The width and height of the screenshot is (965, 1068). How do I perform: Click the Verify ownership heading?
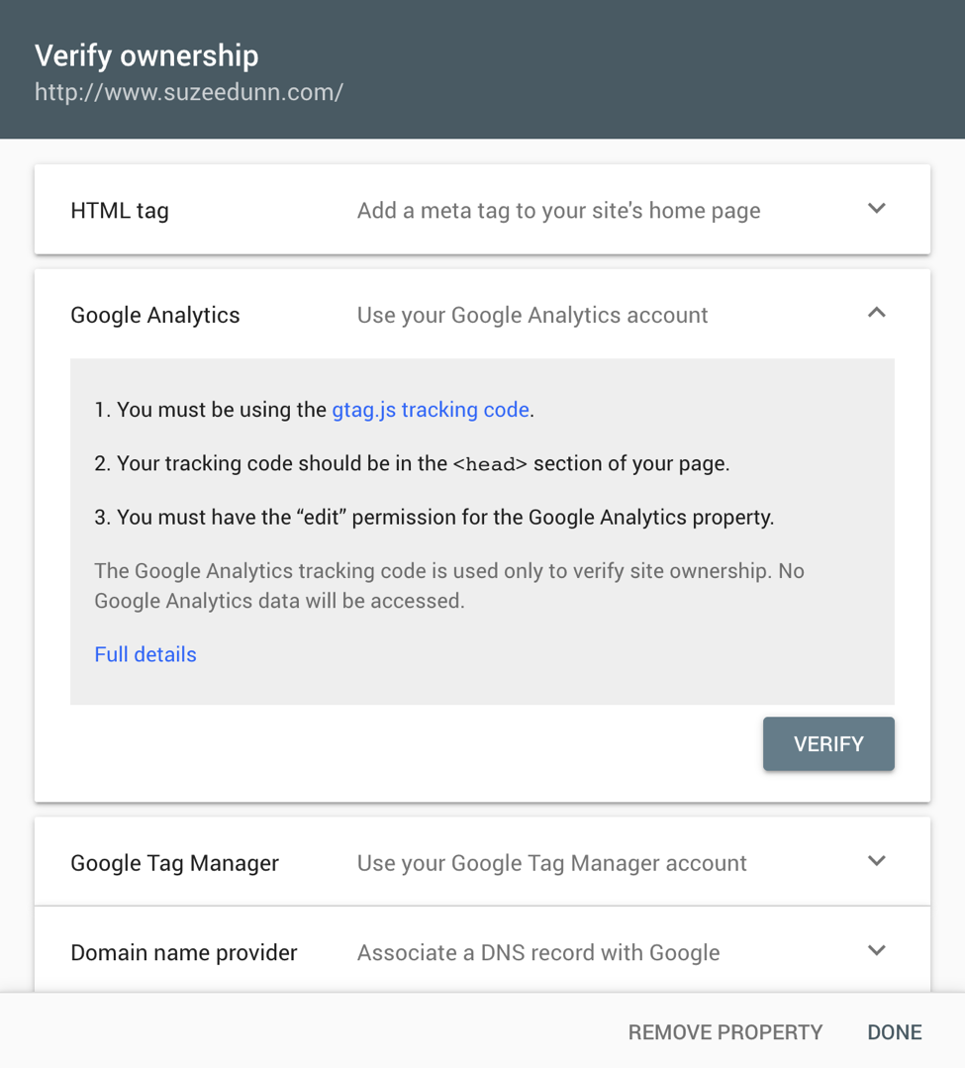point(146,55)
